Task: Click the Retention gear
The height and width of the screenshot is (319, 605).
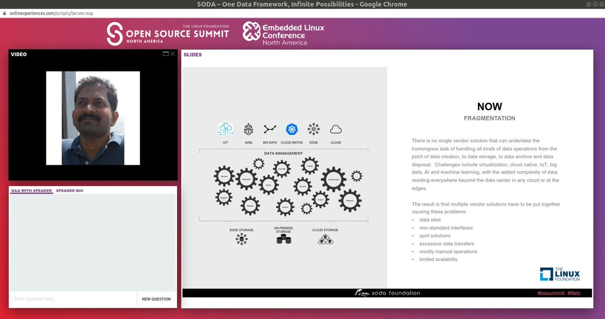Action: [350, 201]
